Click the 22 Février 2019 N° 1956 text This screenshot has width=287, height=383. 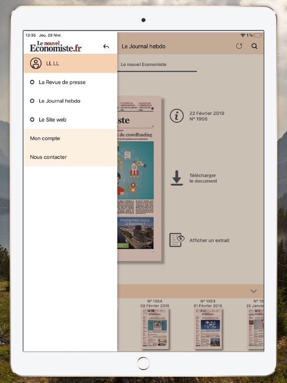207,116
